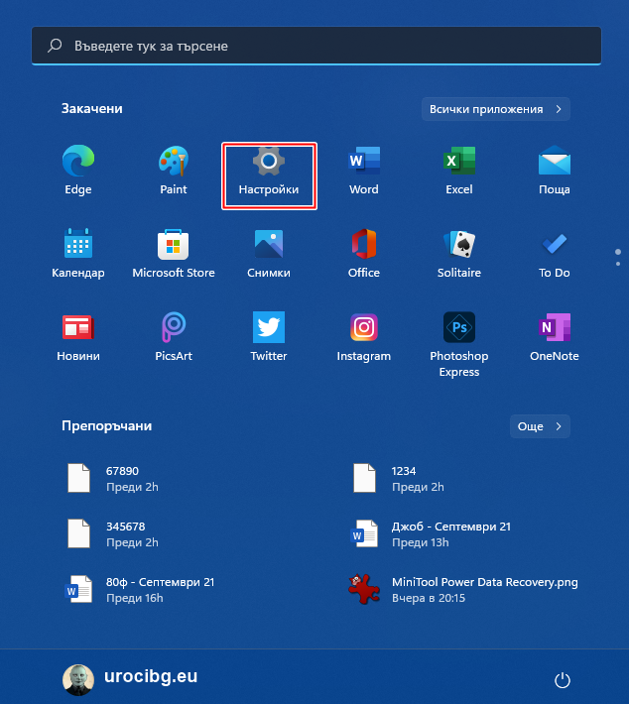Open MiniTool Power Data Recovery.png
This screenshot has height=704, width=629.
465,590
